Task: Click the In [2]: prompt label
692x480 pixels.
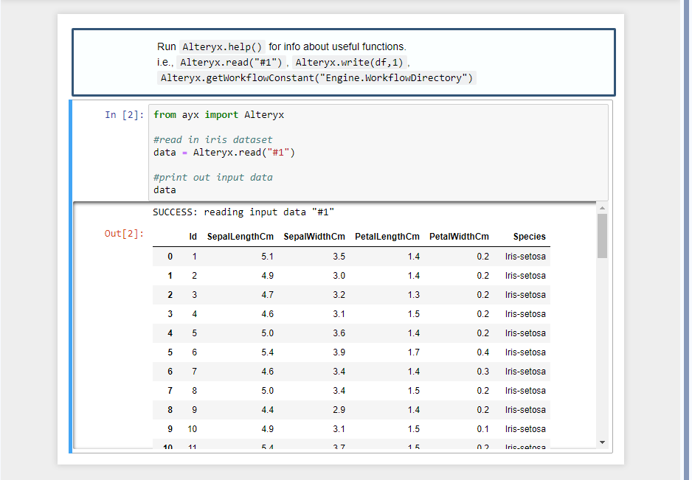Action: 125,115
